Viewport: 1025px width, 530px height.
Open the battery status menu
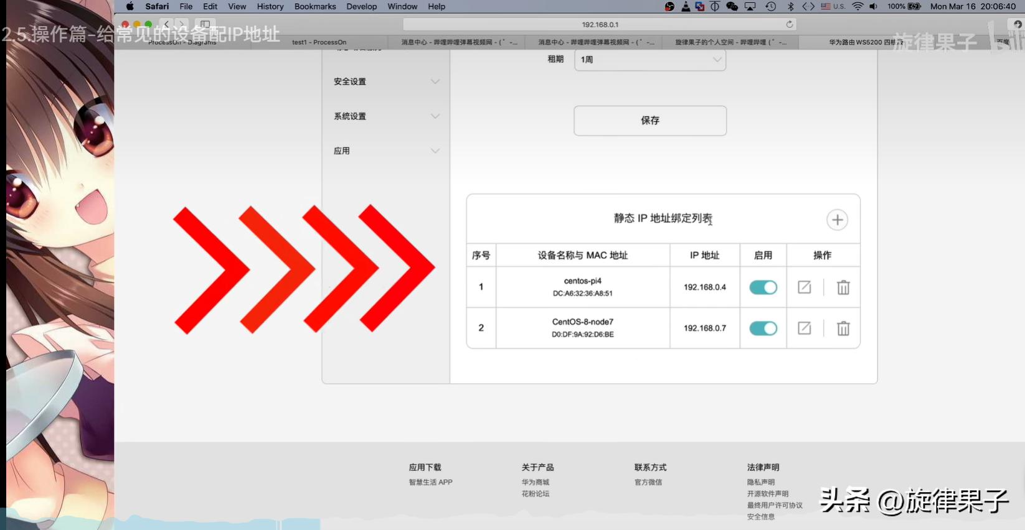coord(904,6)
